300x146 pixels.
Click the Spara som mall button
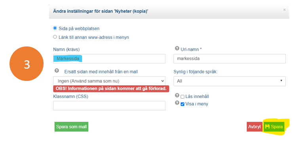(71, 127)
